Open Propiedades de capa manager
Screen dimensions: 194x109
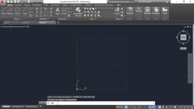tap(78, 12)
